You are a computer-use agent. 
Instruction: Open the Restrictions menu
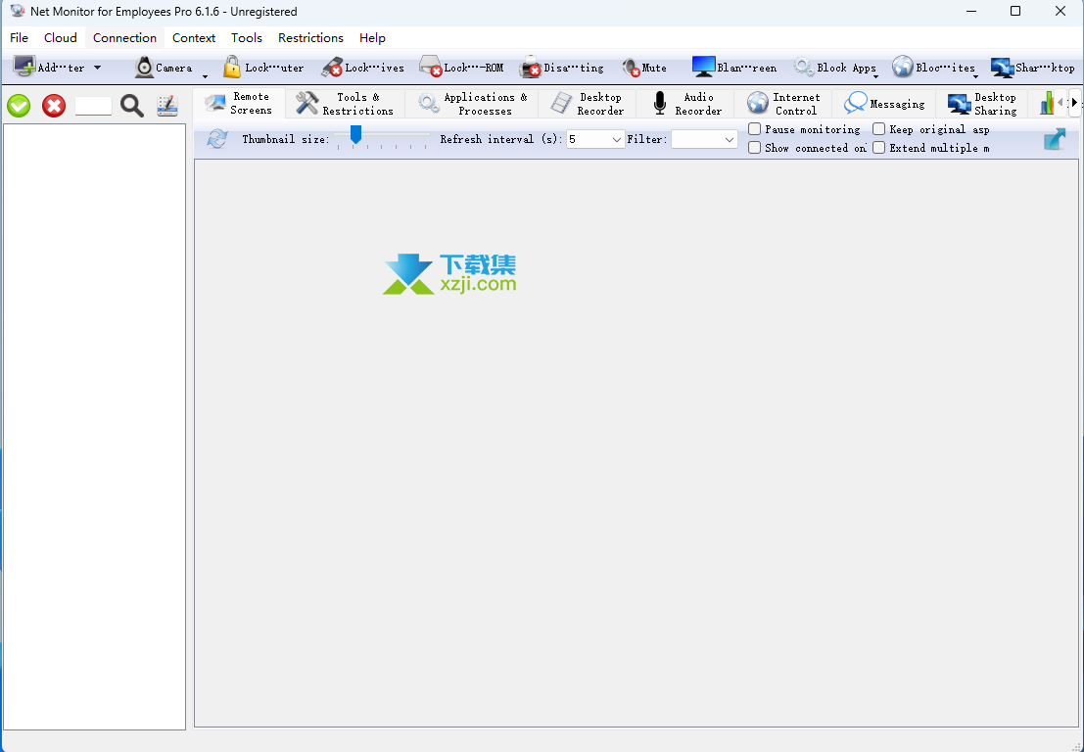pyautogui.click(x=311, y=38)
